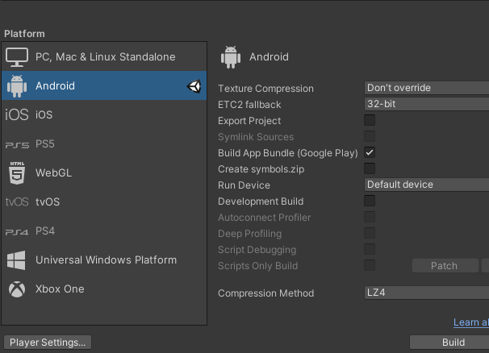Click the Deep Profiling label
The height and width of the screenshot is (353, 489).
click(250, 234)
